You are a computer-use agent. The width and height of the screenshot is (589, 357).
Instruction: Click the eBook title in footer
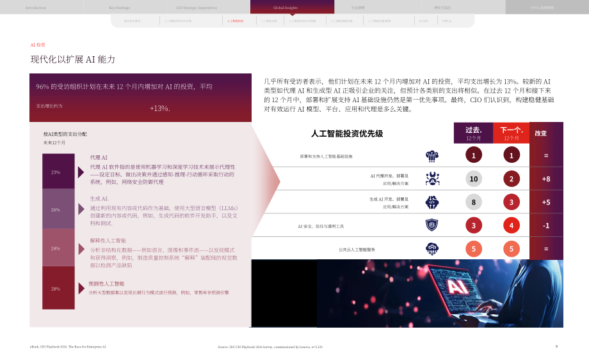(x=68, y=347)
